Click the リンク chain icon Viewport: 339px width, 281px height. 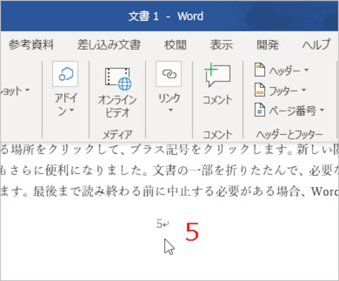click(169, 74)
